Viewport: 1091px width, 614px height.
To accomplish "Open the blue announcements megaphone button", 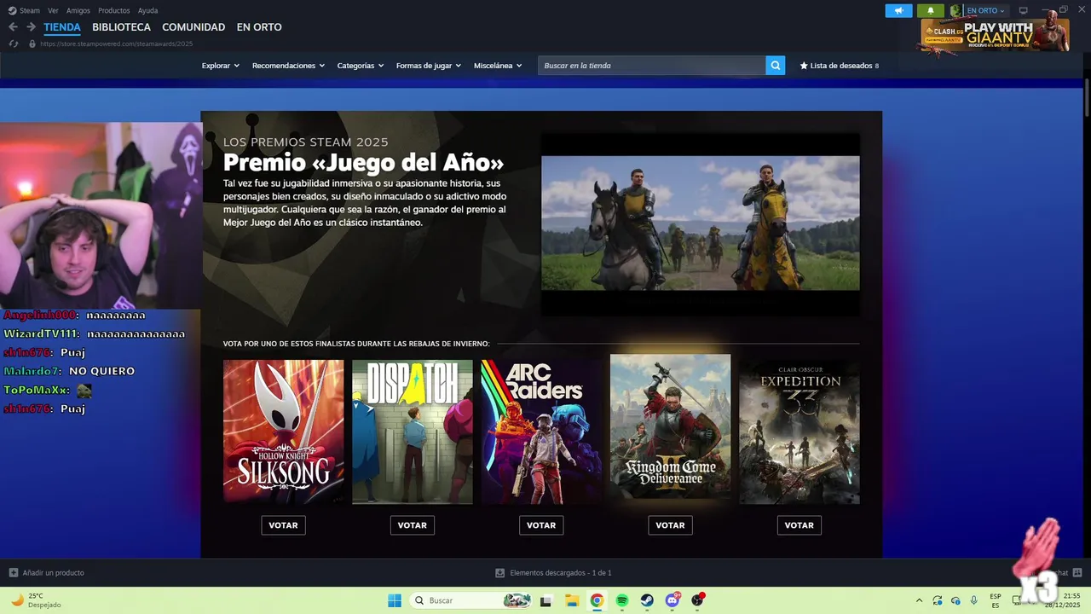I will (x=898, y=10).
